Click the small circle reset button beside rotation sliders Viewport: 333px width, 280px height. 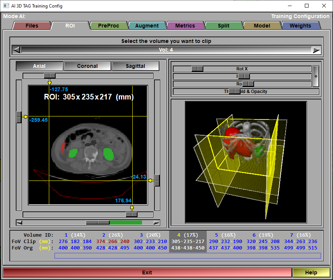click(316, 76)
